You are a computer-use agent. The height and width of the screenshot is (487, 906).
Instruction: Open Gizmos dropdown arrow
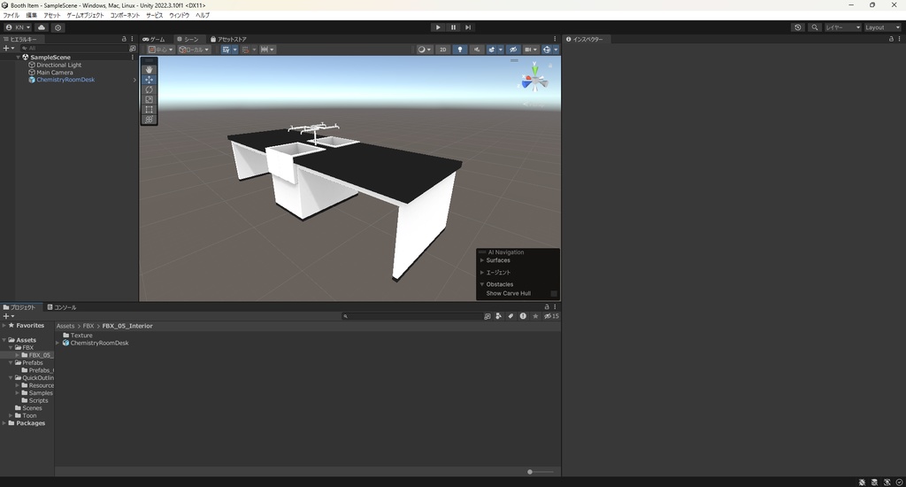[556, 50]
